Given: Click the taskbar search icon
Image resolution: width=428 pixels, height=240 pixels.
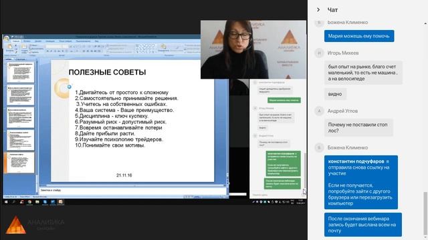Looking at the screenshot, I should [x=13, y=202].
